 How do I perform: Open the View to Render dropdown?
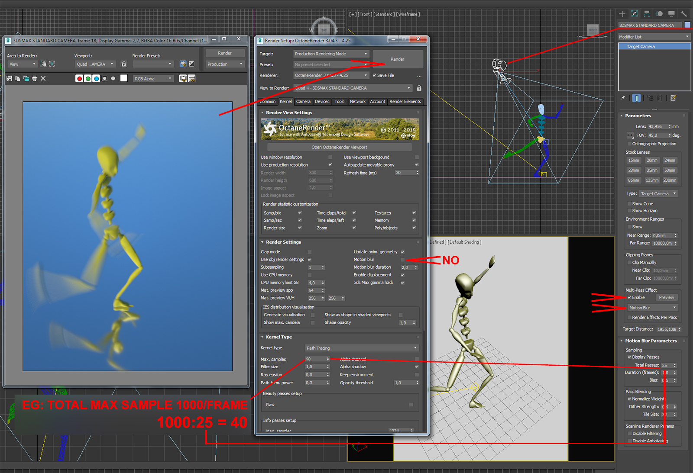pos(352,88)
